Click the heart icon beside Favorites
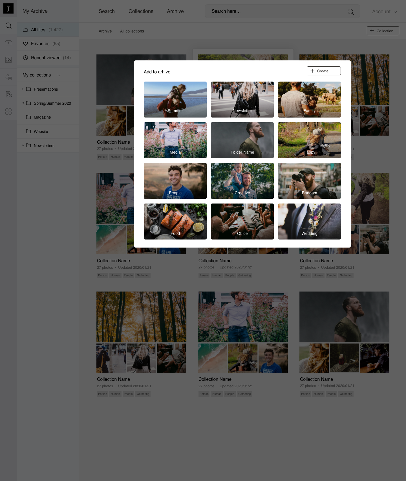This screenshot has width=406, height=481. [x=25, y=44]
